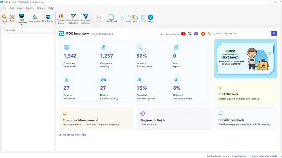Viewport: 282px width, 158px height.
Task: Open the X (Twitter) community icon
Action: tap(190, 34)
